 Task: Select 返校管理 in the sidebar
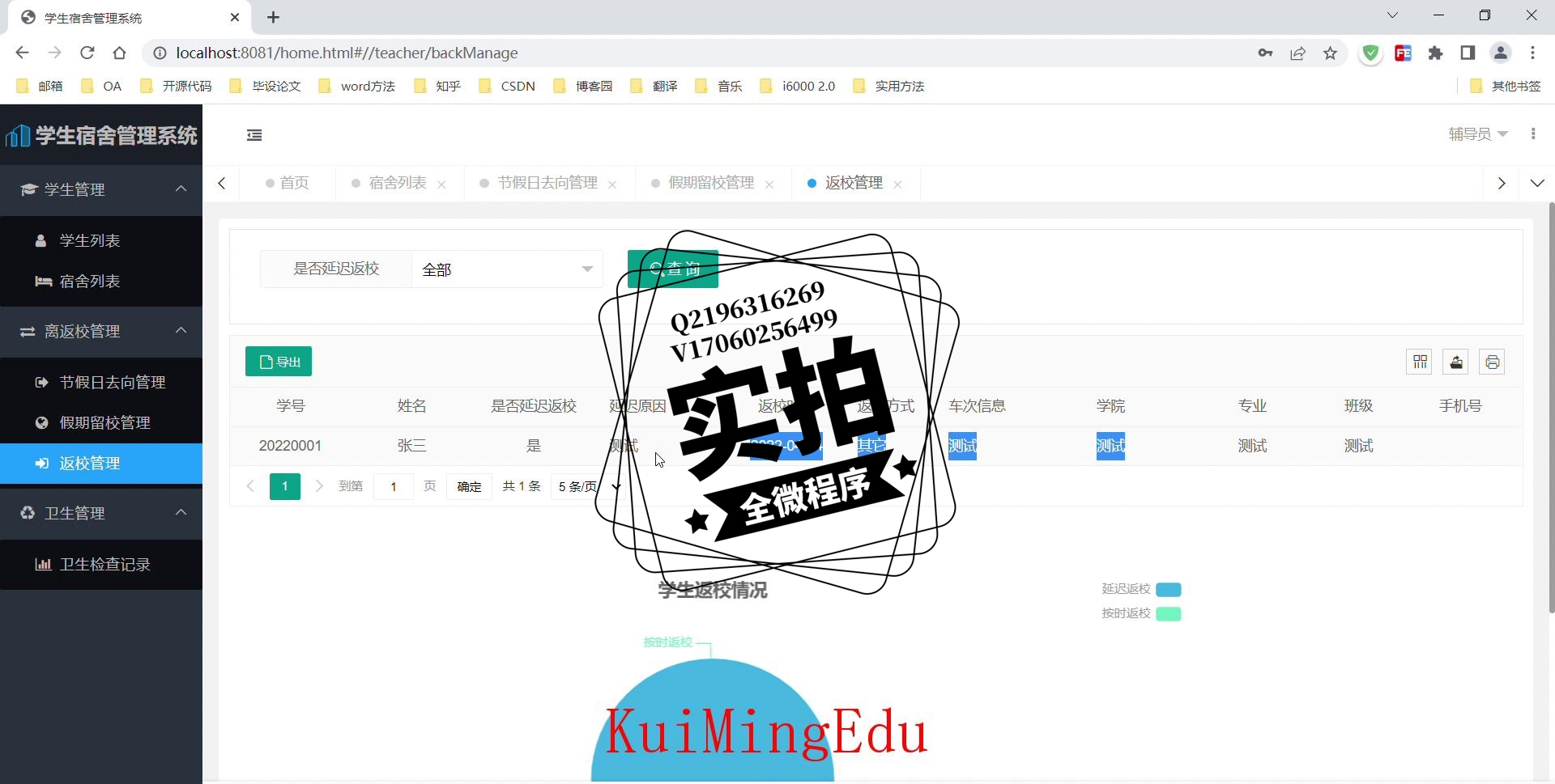point(101,463)
